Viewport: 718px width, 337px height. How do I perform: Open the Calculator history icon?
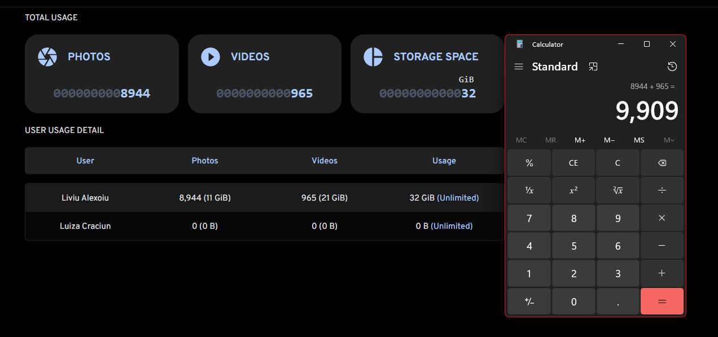(x=672, y=66)
